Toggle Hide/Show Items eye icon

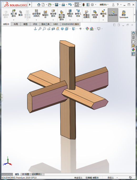[x=80, y=29]
